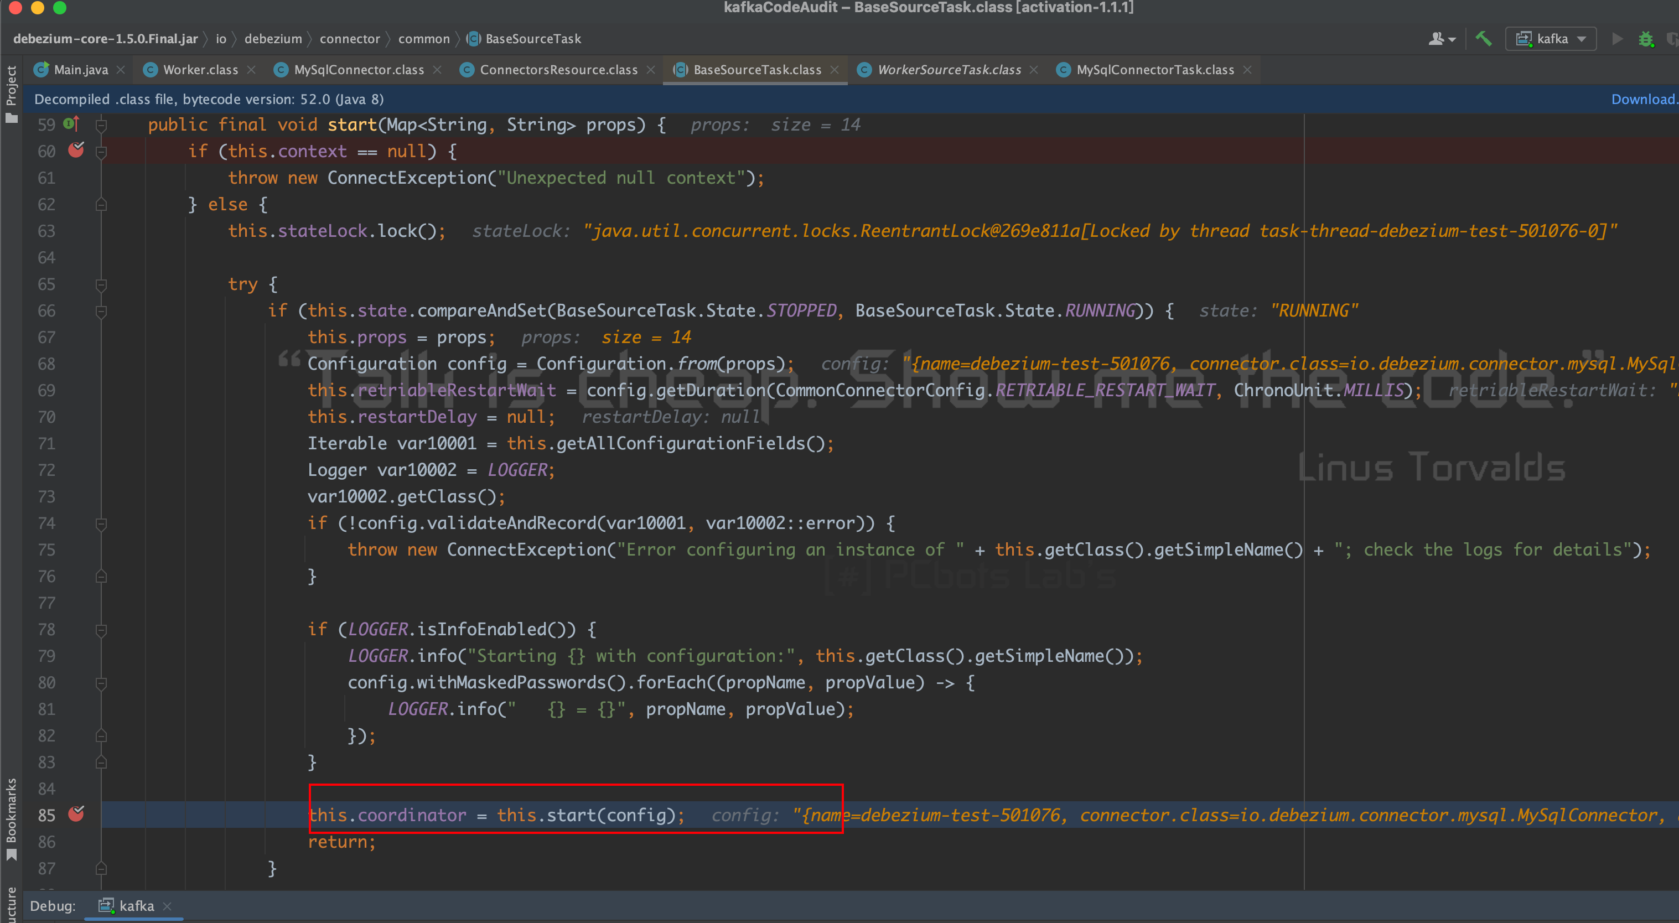Screen dimensions: 1679x923
Task: Click the Run play icon
Action: (1617, 39)
